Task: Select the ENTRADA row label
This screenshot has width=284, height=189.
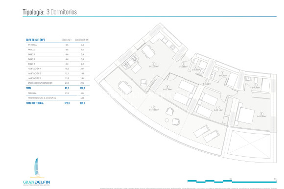Action: [32, 45]
